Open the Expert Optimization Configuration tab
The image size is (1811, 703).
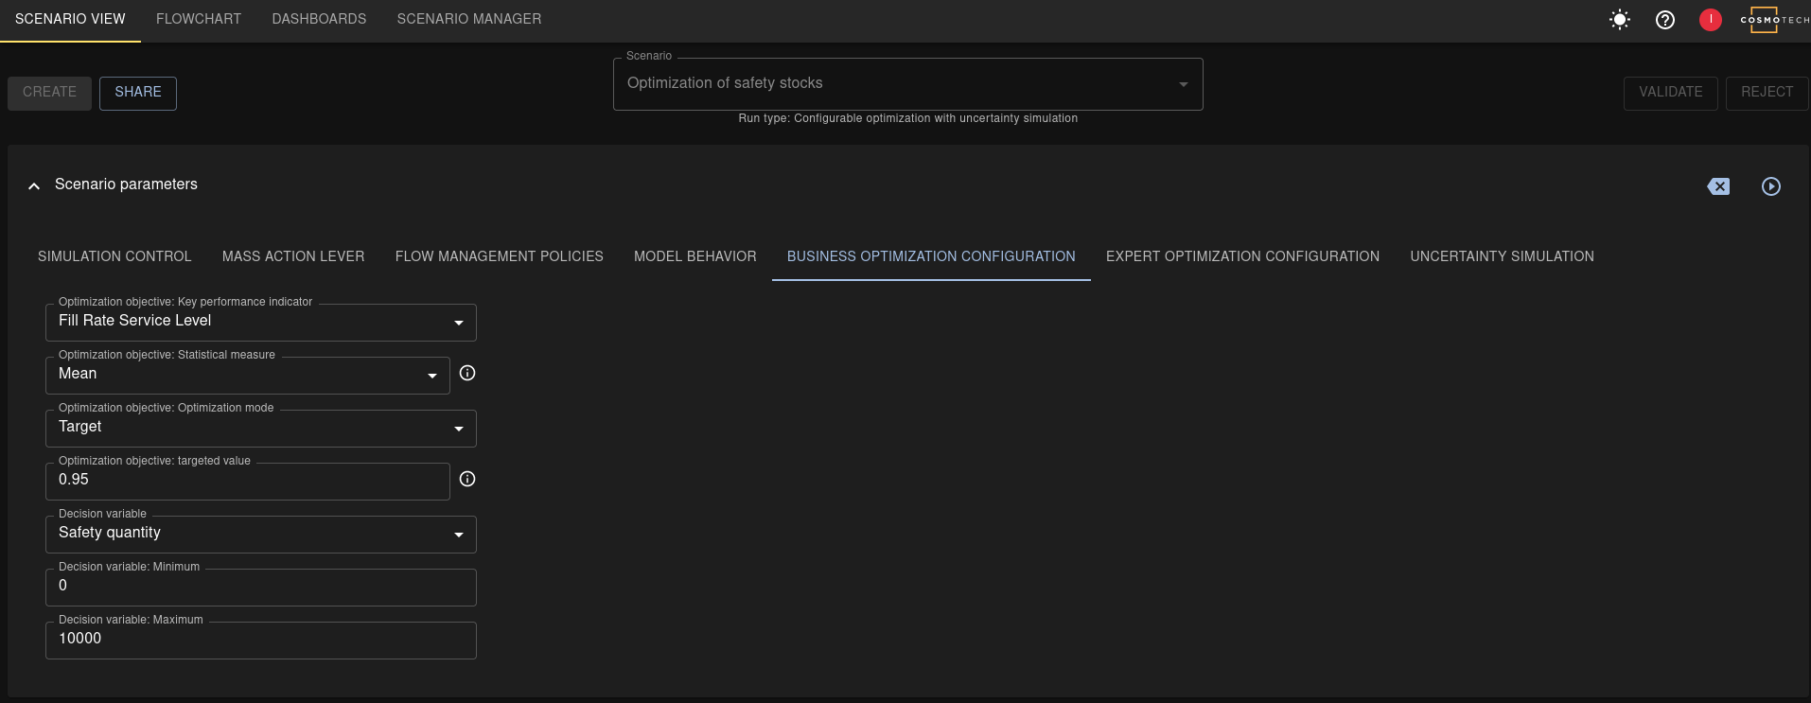1242,256
